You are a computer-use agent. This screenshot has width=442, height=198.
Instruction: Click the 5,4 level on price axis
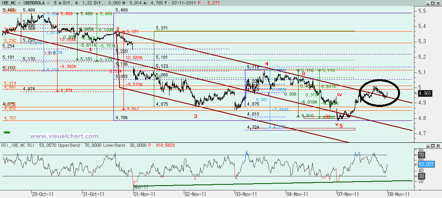(422, 26)
